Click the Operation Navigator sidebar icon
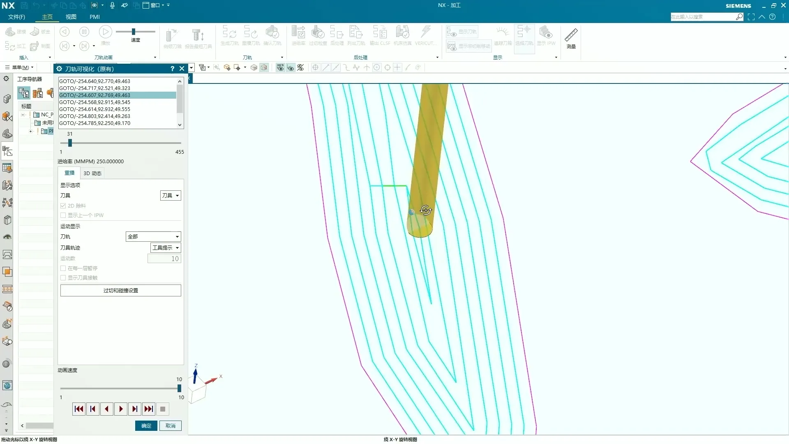The height and width of the screenshot is (444, 789). tap(7, 151)
